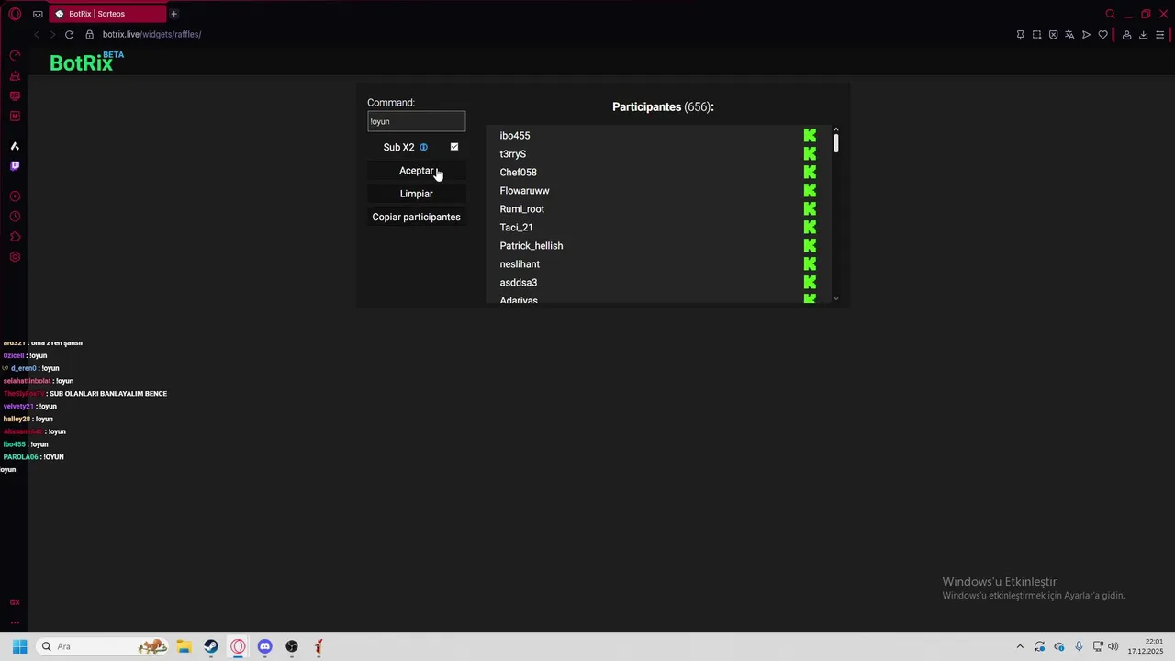Open the ad blocker shield icon
This screenshot has height=661, width=1175.
[1053, 35]
